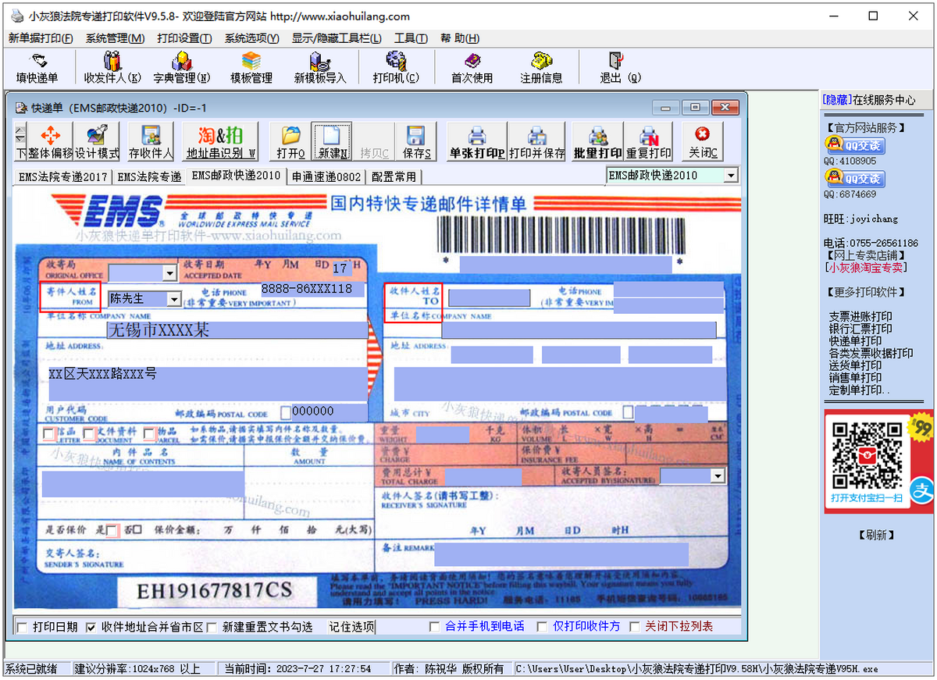Click [隐藏] to hide service panel
Image resolution: width=937 pixels, height=680 pixels.
click(x=837, y=100)
